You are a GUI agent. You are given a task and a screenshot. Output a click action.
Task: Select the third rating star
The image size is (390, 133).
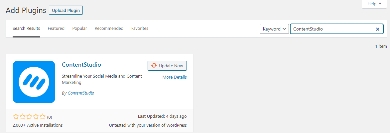[x=29, y=117]
